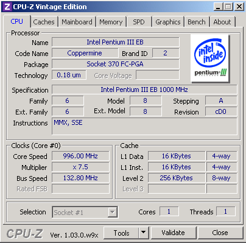Click the 'Specification' label
Viewport: 246px width, 243px height.
[x=30, y=90]
